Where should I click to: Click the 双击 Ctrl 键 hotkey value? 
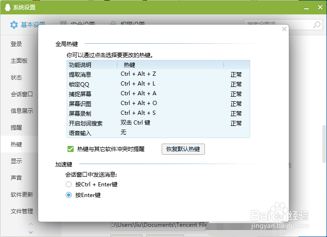[x=136, y=123]
